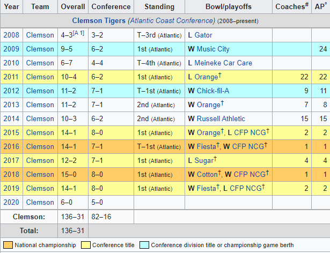
Task: Click the Bowl/playoffs column header
Action: (x=229, y=7)
